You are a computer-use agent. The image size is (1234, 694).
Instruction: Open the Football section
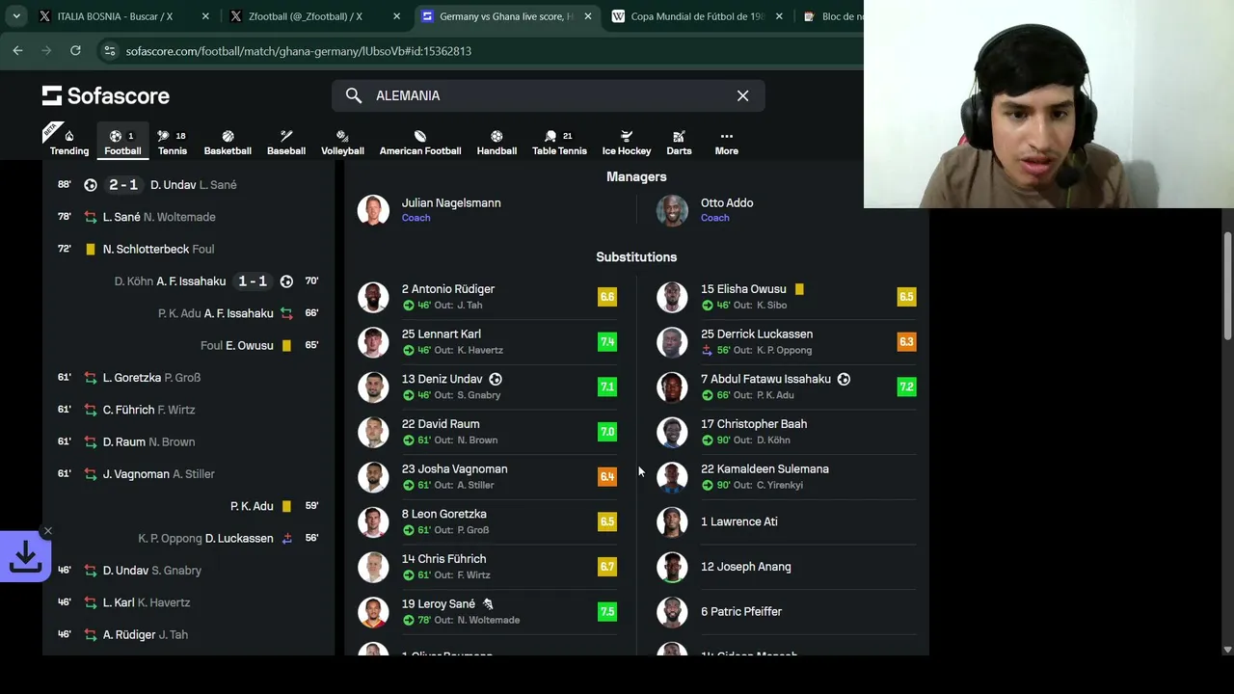(122, 142)
